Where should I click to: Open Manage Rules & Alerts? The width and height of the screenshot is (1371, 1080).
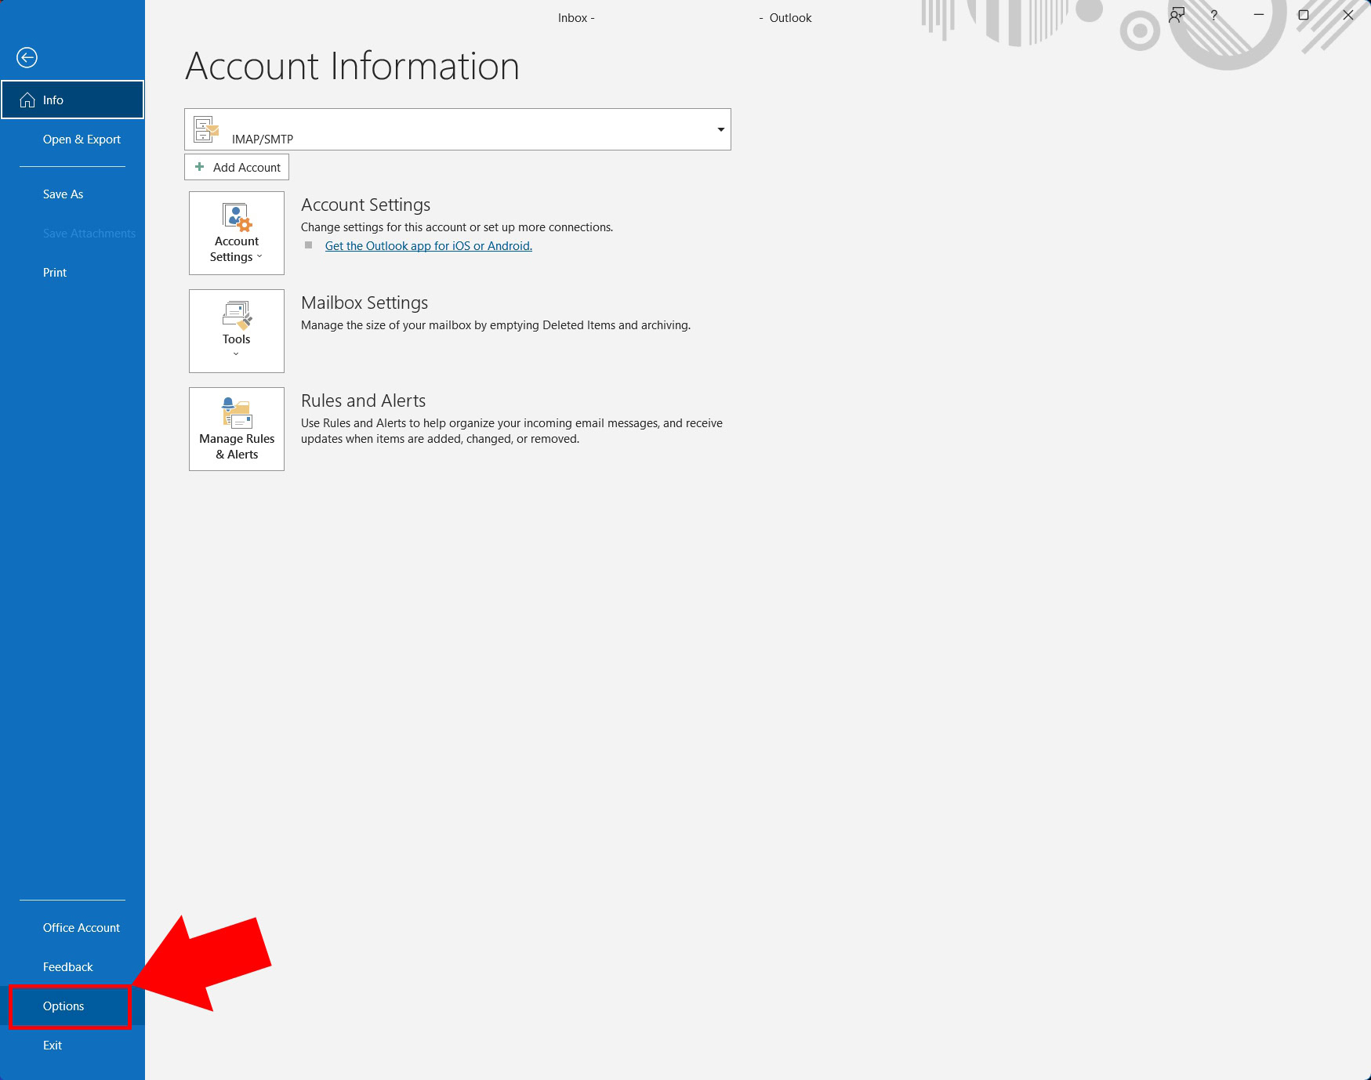point(237,429)
